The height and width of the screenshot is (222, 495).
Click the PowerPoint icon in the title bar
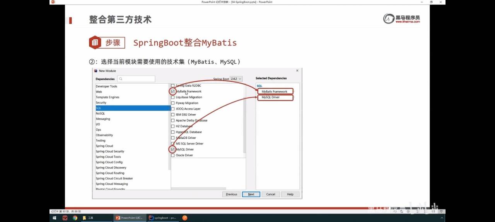click(x=53, y=2)
